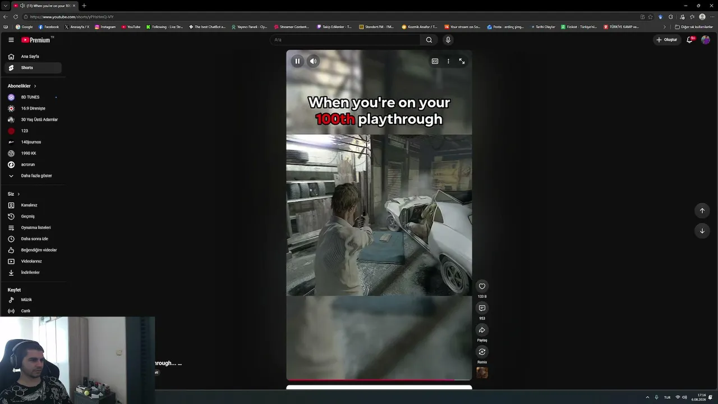Toggle the YouTube hamburger guide menu

point(11,40)
